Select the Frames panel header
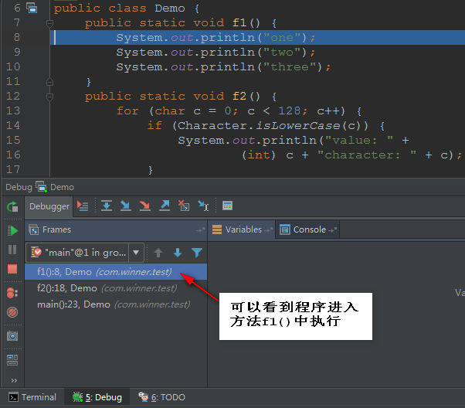 point(116,230)
